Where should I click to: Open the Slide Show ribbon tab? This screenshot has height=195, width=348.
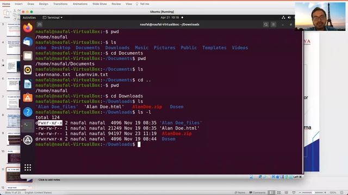coord(100,4)
